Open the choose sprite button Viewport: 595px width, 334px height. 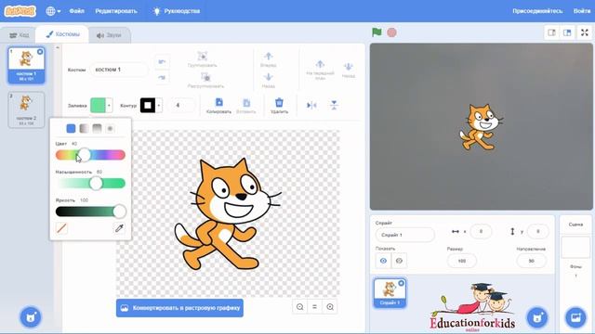click(x=537, y=317)
